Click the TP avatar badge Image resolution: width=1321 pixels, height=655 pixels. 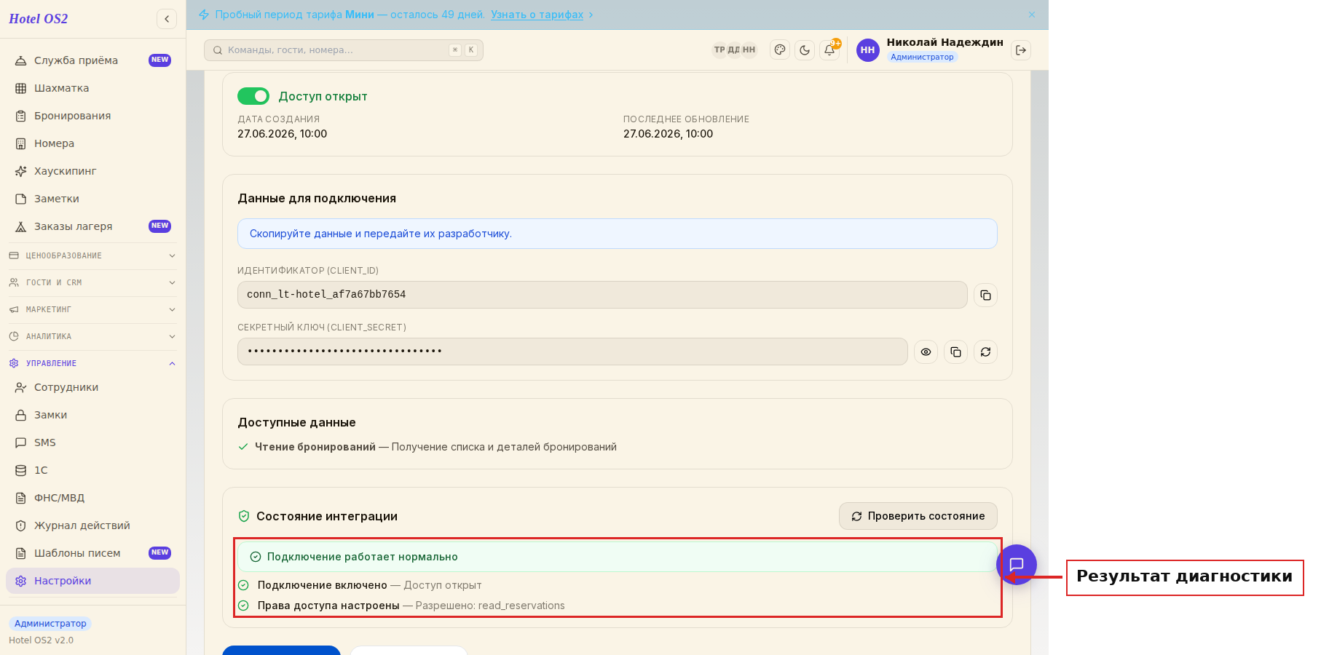point(719,50)
